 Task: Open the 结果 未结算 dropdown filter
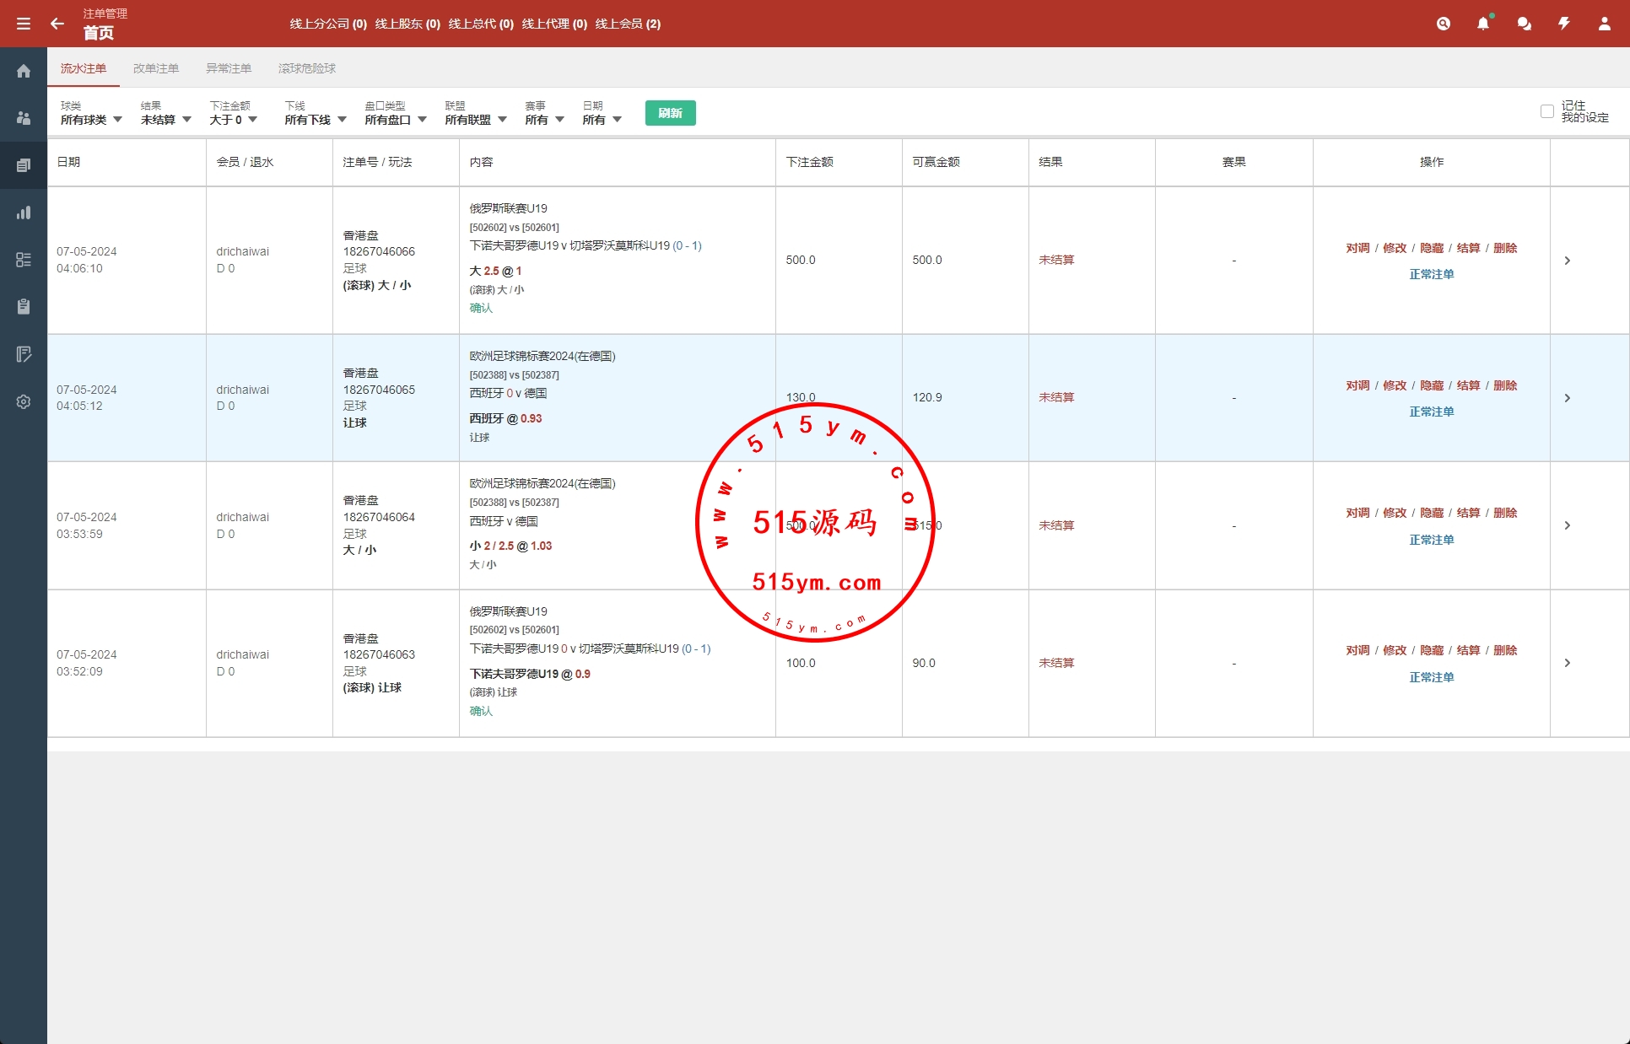165,120
